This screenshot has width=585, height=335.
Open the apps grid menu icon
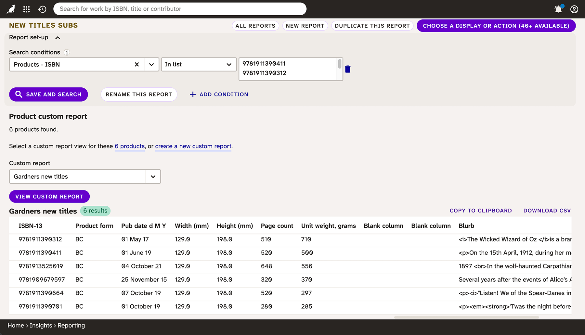pyautogui.click(x=27, y=9)
